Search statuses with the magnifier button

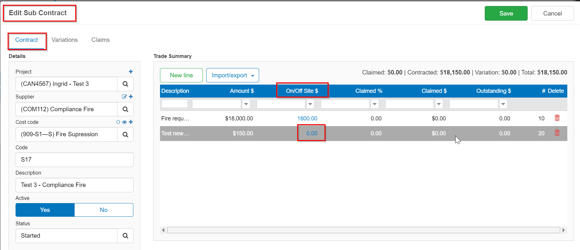pyautogui.click(x=125, y=236)
